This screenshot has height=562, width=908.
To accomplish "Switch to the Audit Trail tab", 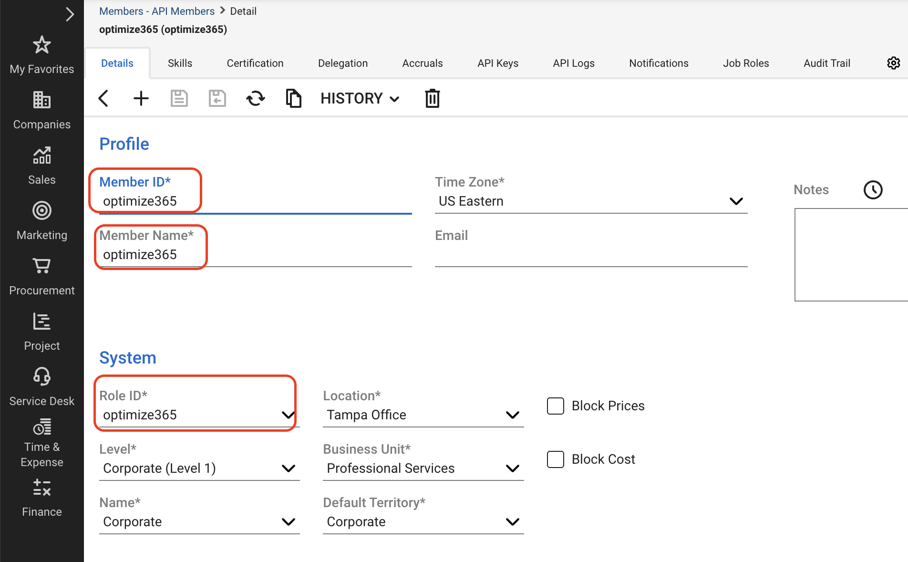I will click(827, 63).
